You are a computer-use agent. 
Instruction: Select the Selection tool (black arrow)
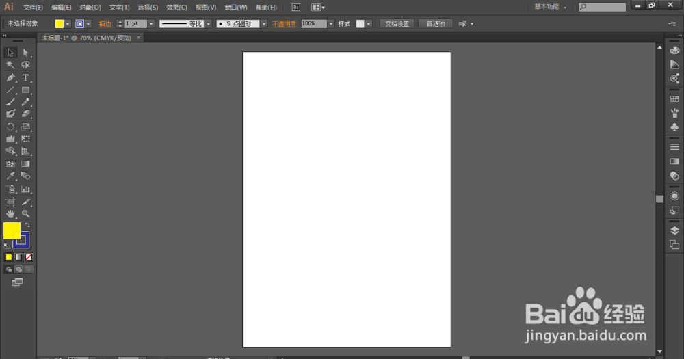click(x=10, y=53)
